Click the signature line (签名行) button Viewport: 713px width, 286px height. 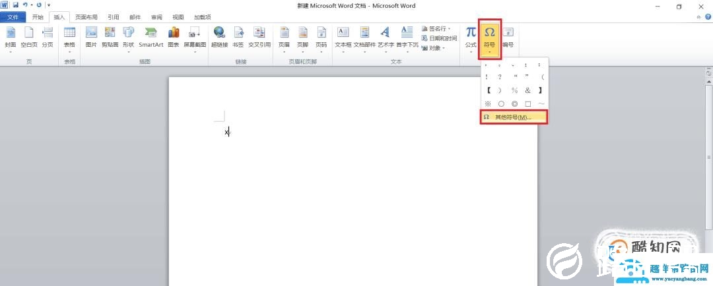(x=436, y=28)
